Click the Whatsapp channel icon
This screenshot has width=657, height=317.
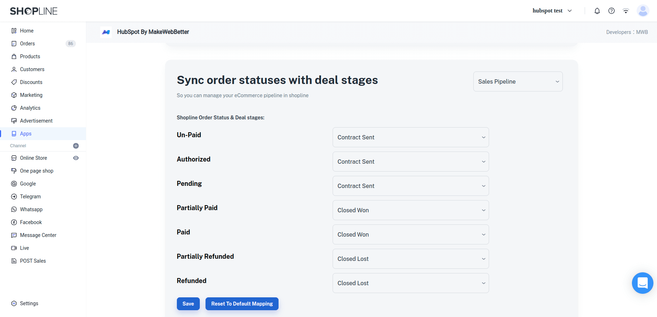click(14, 209)
